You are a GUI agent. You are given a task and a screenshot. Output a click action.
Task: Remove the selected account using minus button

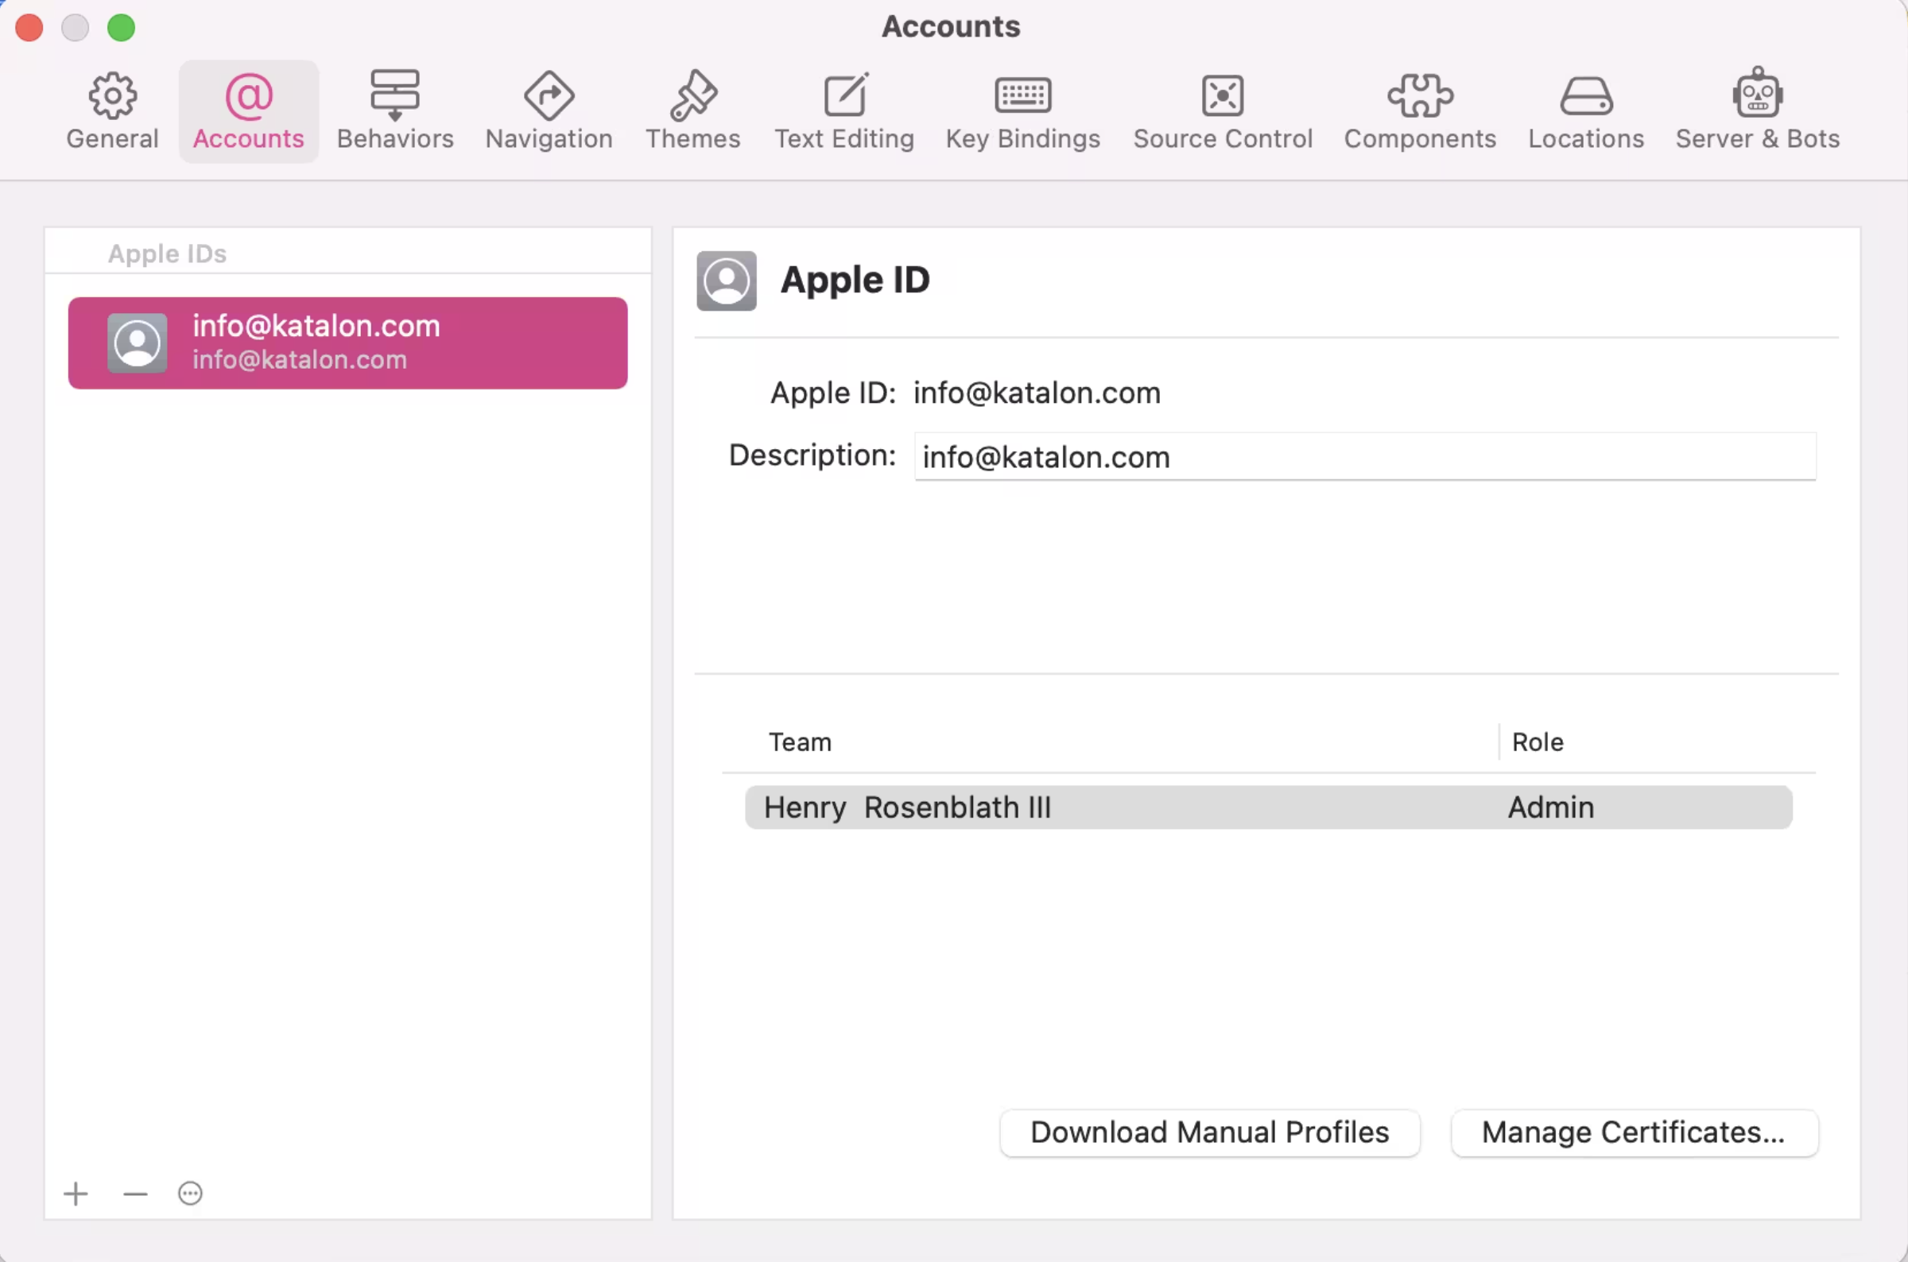(134, 1194)
